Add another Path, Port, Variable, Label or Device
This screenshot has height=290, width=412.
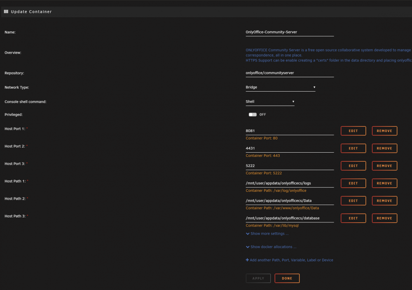(289, 260)
